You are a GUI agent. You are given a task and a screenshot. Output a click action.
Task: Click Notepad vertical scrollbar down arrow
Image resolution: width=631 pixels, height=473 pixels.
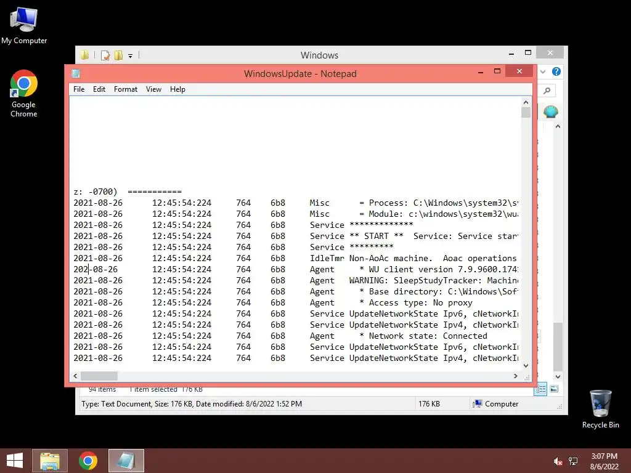[x=526, y=366]
